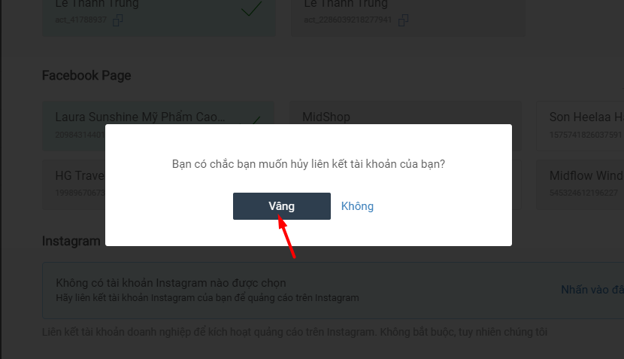Cancel by clicking the Không link
The image size is (624, 359).
[357, 206]
